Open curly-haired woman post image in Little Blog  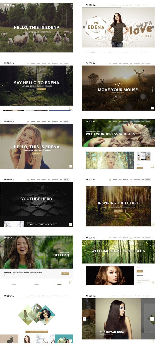pyautogui.click(x=110, y=276)
